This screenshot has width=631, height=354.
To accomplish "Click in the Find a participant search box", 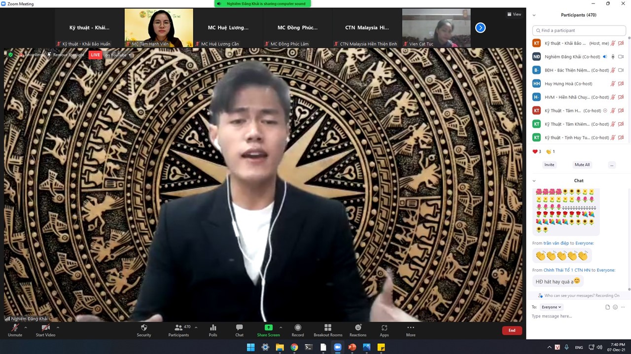I will coord(579,31).
